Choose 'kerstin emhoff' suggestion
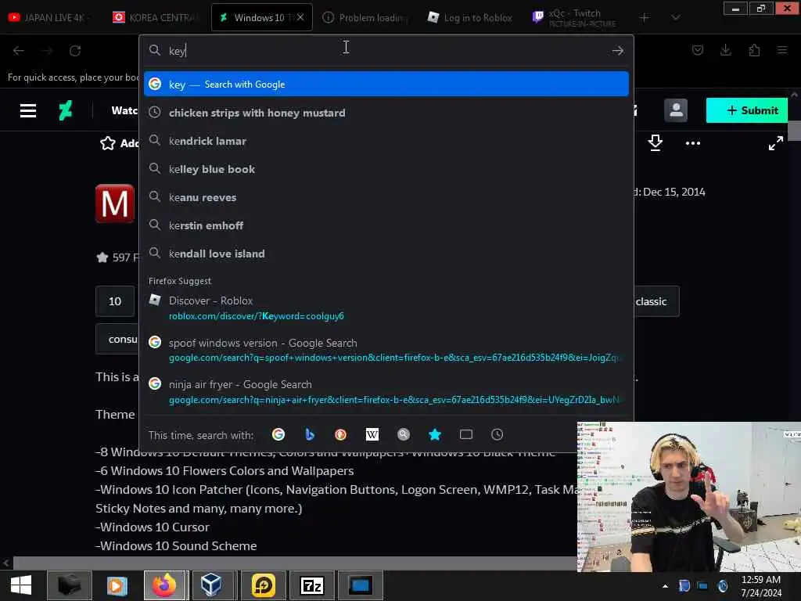The image size is (801, 601). click(x=386, y=225)
